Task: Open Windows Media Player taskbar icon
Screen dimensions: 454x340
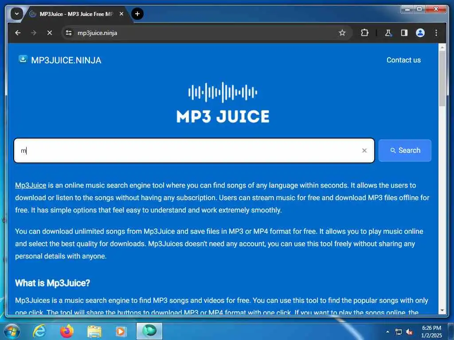Action: click(121, 332)
